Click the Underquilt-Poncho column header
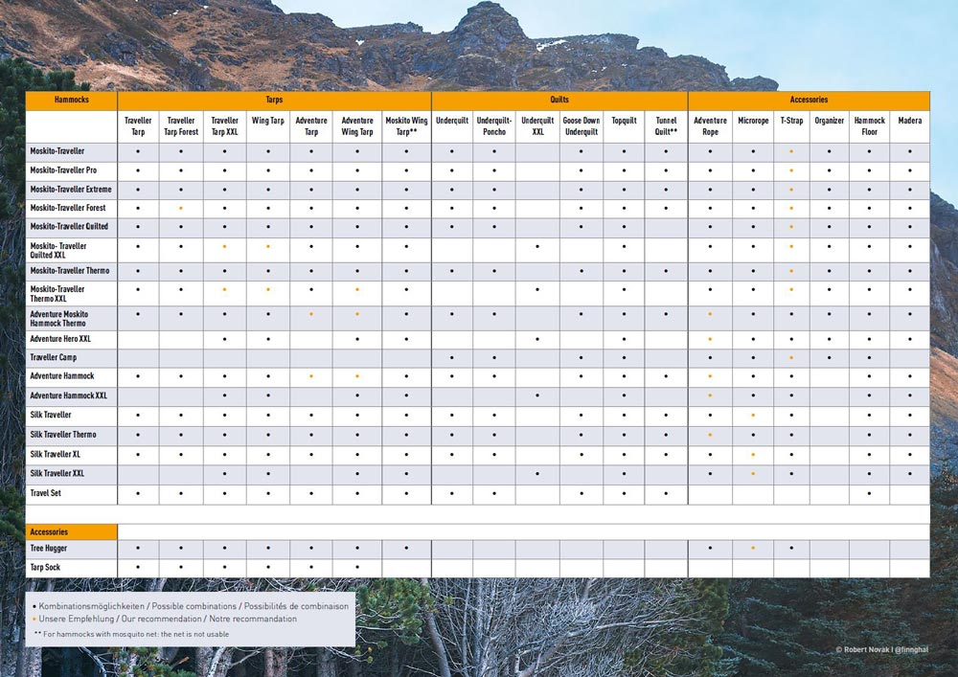The height and width of the screenshot is (677, 958). (494, 126)
